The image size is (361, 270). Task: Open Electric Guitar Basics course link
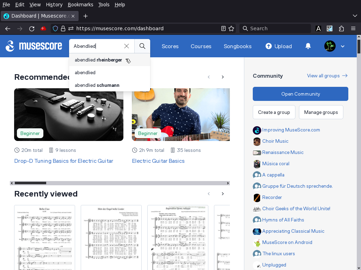pos(158,161)
